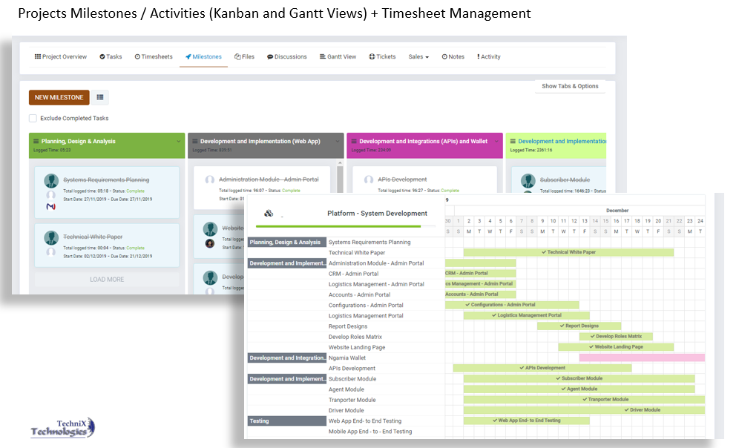Image resolution: width=739 pixels, height=448 pixels.
Task: Click Show Tabs & Options button
Action: [x=570, y=86]
